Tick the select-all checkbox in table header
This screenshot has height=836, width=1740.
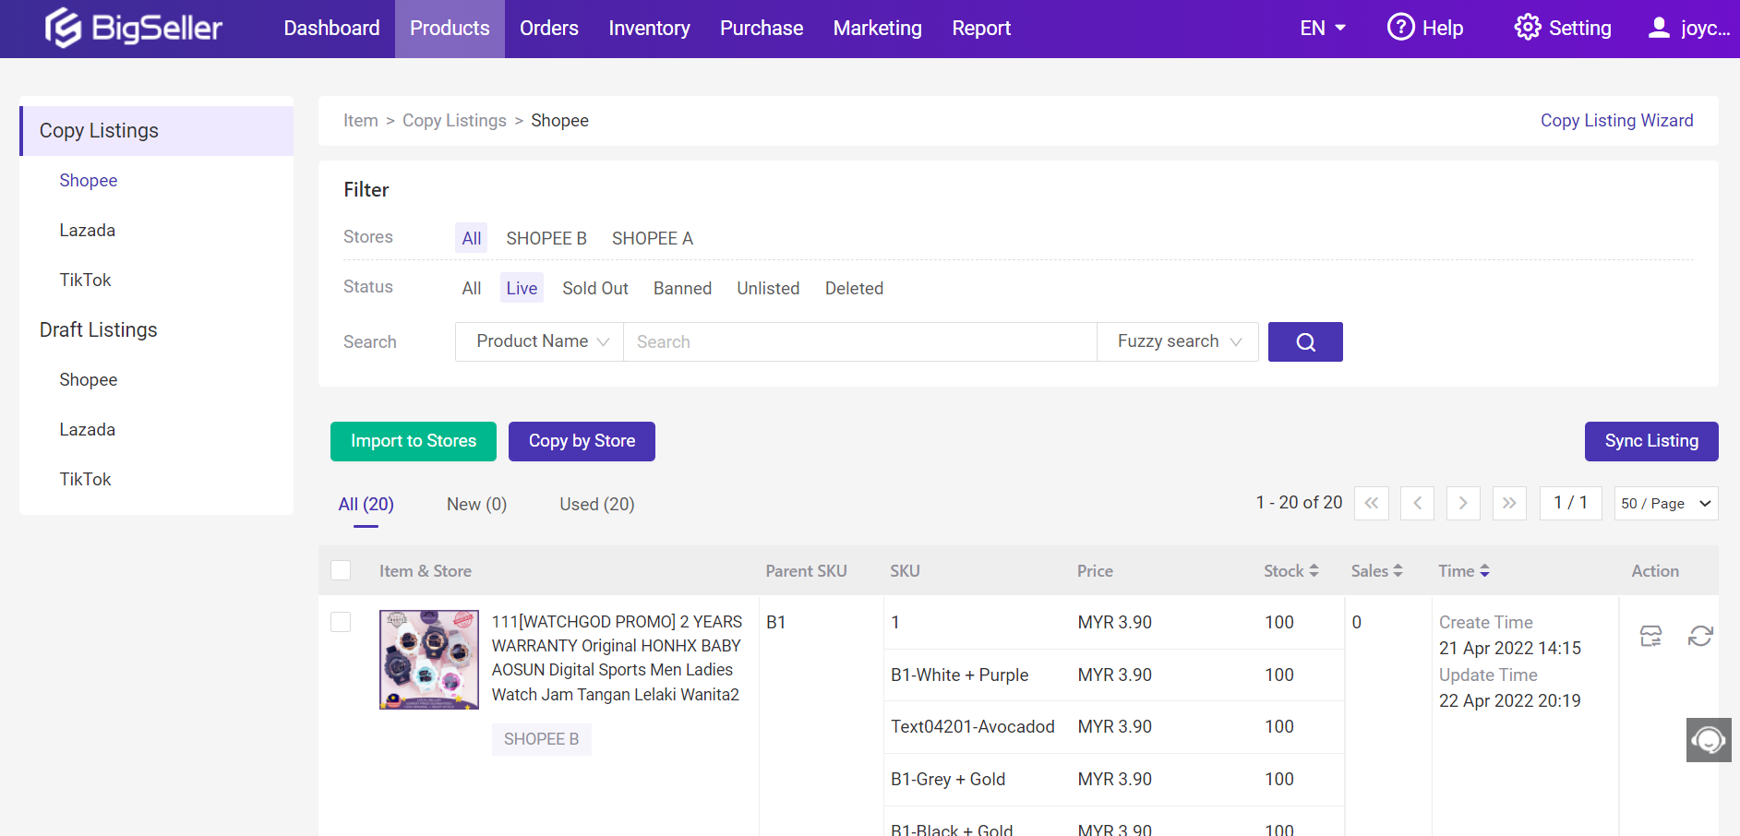click(x=341, y=570)
